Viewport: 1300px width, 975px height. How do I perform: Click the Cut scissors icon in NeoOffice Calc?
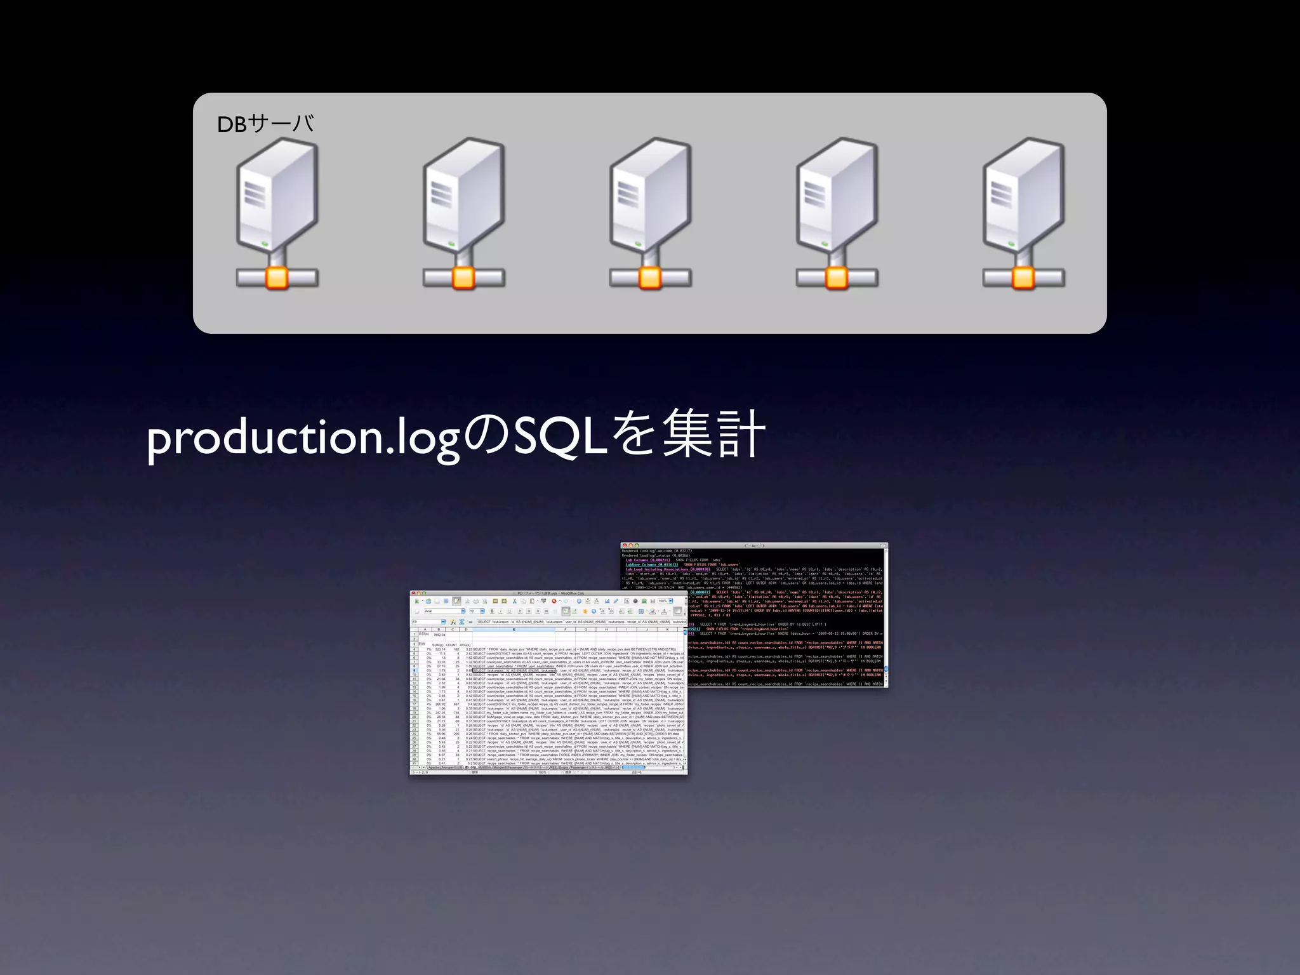(x=514, y=601)
